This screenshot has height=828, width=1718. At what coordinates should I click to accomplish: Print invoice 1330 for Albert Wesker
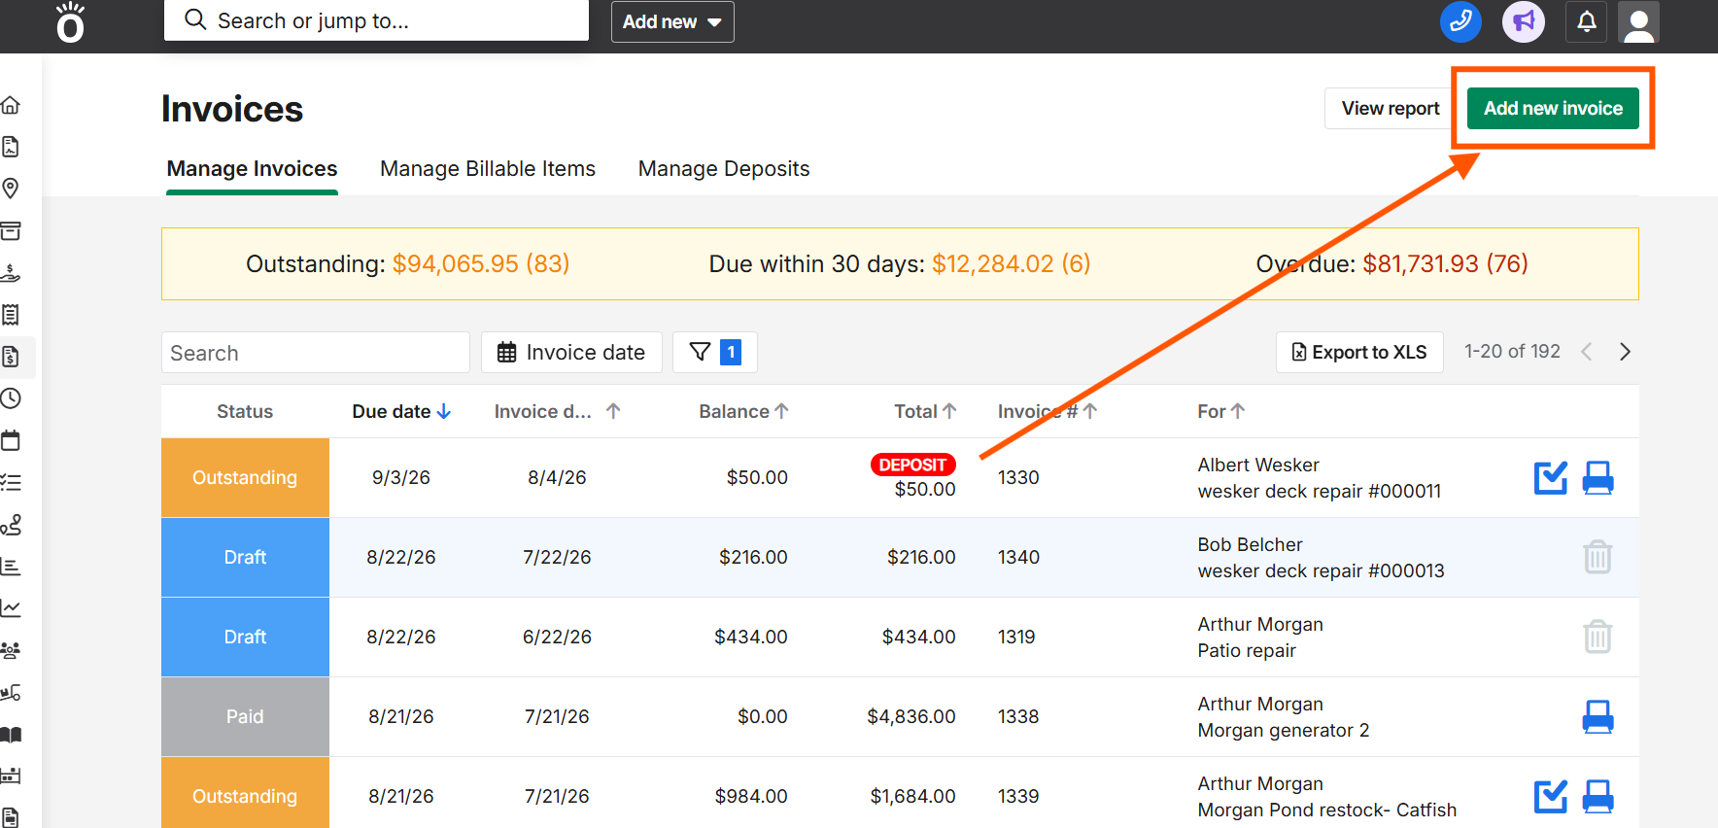(x=1598, y=477)
